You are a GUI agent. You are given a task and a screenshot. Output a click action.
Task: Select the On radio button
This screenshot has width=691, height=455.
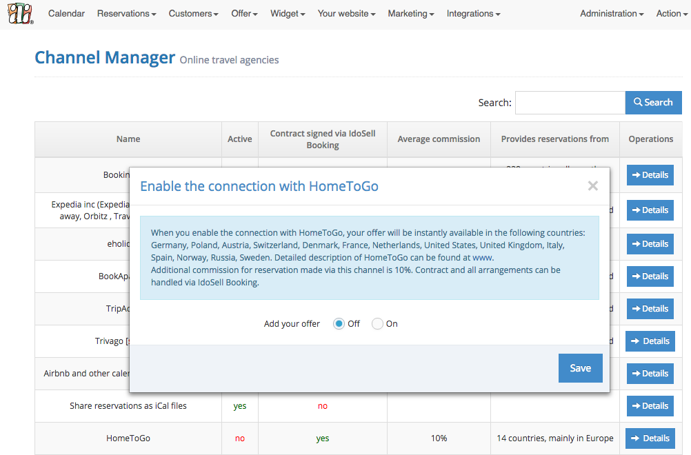tap(377, 324)
